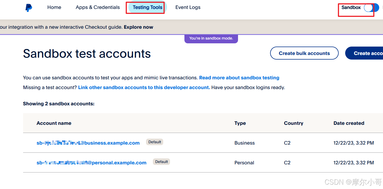Click Create bulk accounts button
Viewport: 383px width, 189px height.
coord(304,53)
